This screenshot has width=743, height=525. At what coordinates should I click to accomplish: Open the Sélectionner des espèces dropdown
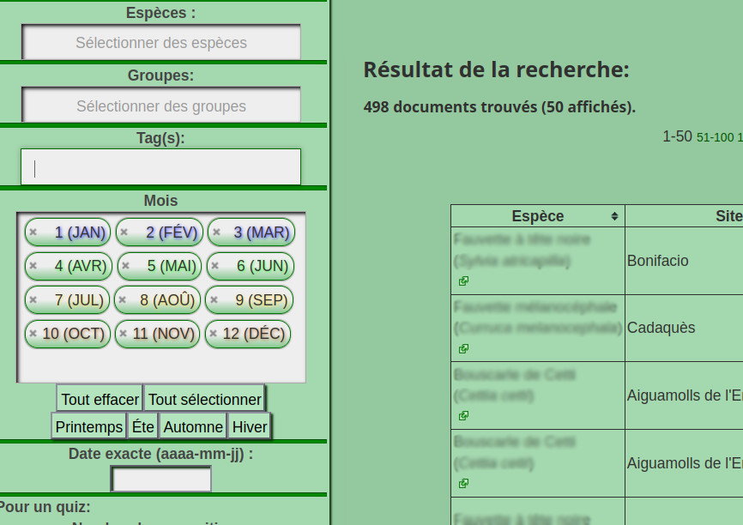(x=161, y=43)
